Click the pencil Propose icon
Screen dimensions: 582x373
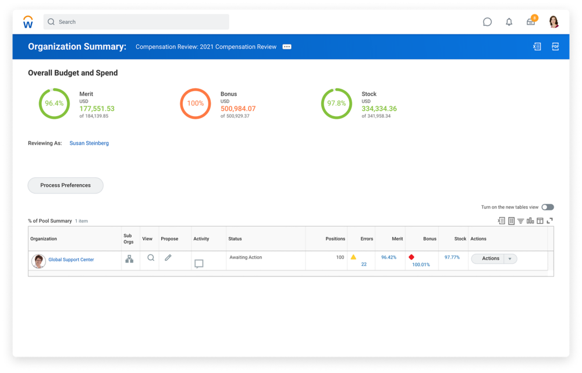168,257
